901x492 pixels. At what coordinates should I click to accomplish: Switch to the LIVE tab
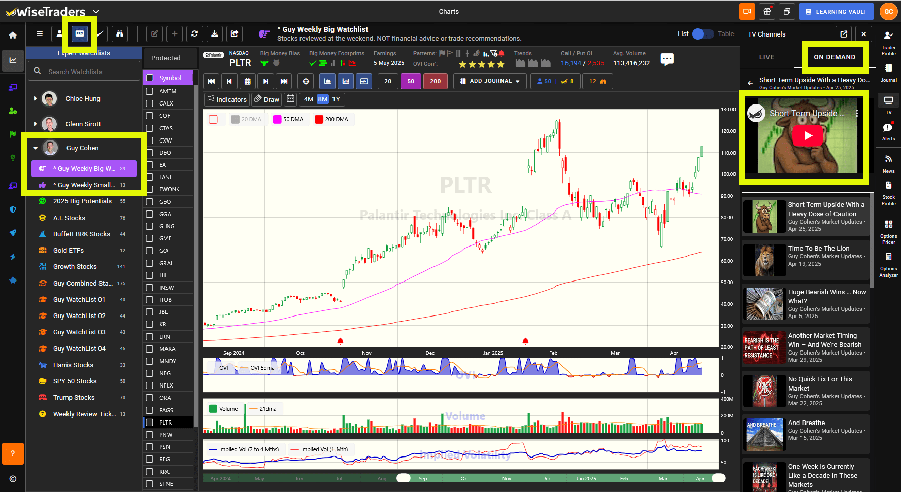[x=767, y=57]
